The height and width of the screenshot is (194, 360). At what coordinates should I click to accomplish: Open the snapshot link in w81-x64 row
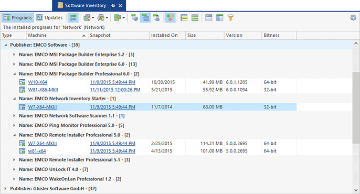pyautogui.click(x=112, y=151)
